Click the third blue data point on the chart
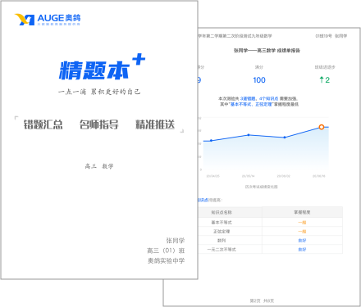 285,138
